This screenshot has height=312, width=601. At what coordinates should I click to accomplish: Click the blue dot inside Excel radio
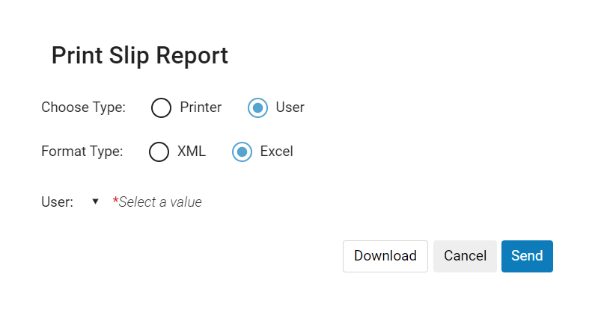tap(242, 152)
